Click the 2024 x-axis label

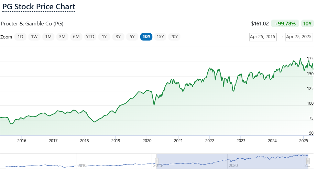click(x=272, y=141)
